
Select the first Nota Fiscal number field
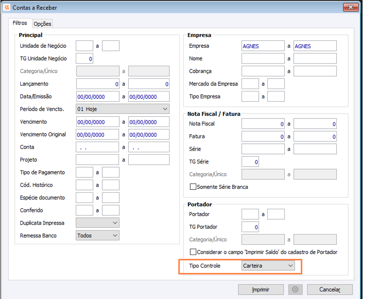[x=263, y=124]
